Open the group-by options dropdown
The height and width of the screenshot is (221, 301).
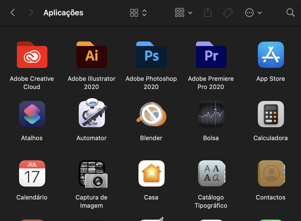click(x=183, y=13)
